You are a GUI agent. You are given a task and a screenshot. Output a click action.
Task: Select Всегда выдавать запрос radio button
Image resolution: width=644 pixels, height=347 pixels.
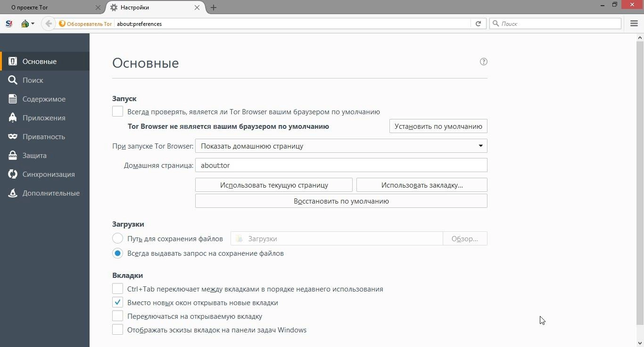tap(117, 253)
